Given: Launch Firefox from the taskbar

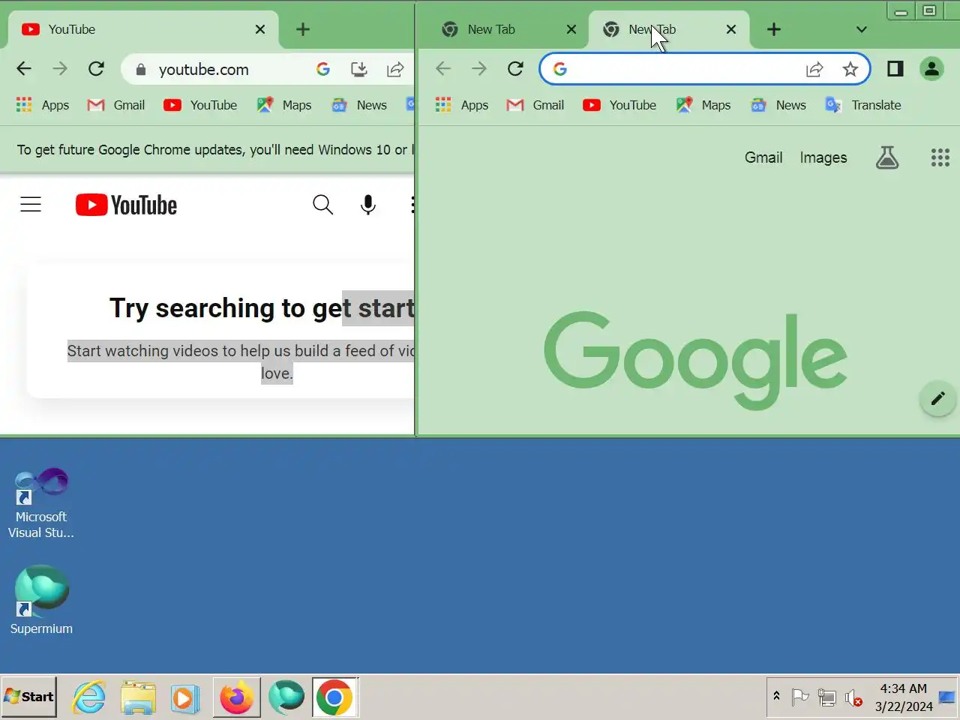Looking at the screenshot, I should tap(237, 697).
